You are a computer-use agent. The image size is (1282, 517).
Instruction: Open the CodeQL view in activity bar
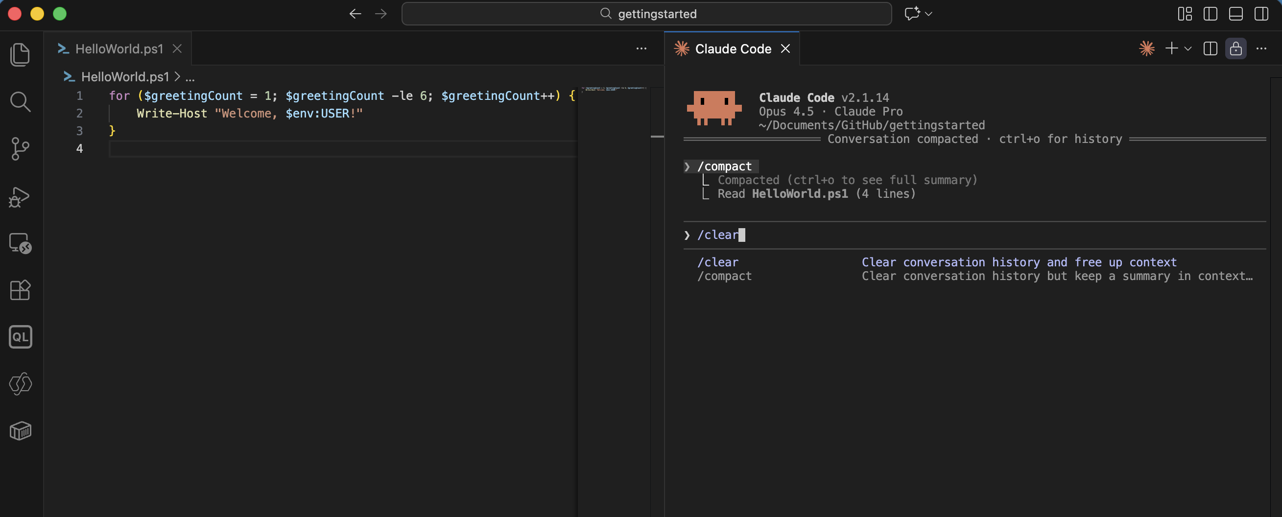20,337
